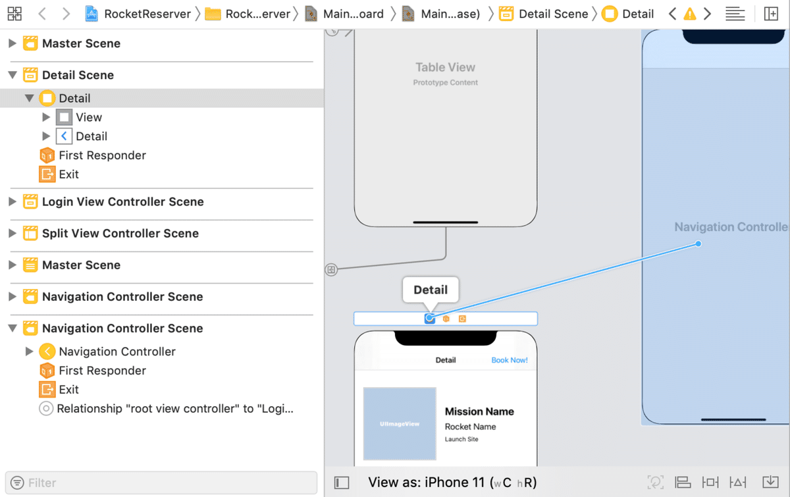Click the yellow warning triangle icon
Screen dimensions: 790x497
[x=689, y=14]
